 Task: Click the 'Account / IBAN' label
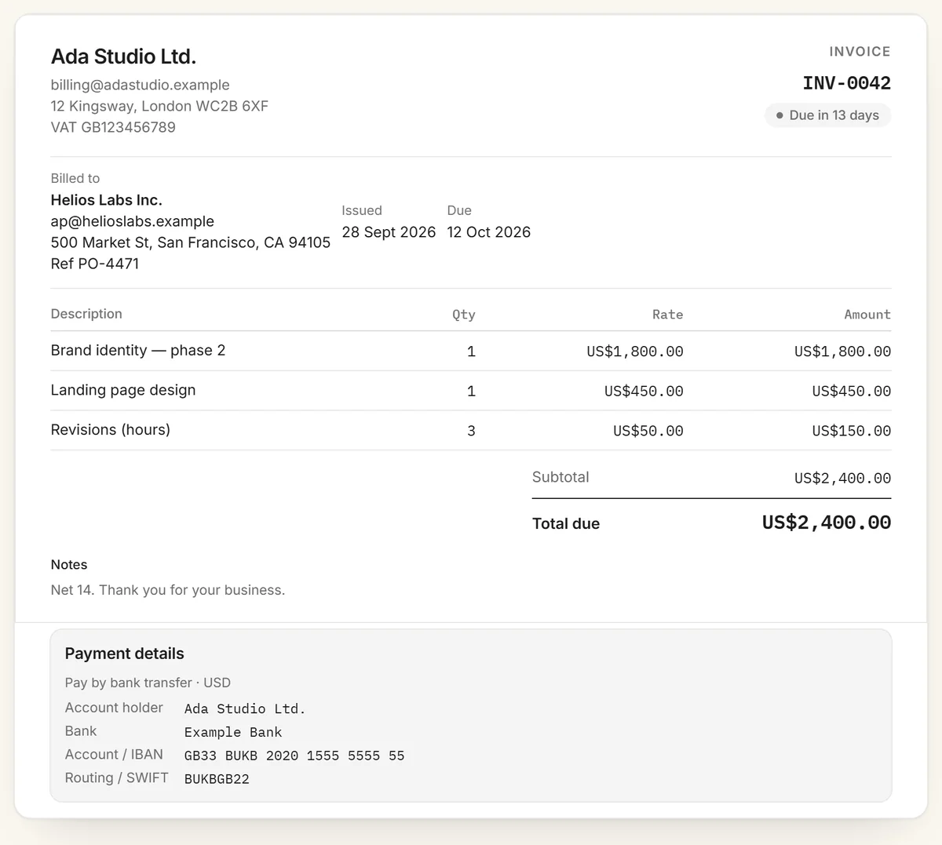pyautogui.click(x=114, y=755)
